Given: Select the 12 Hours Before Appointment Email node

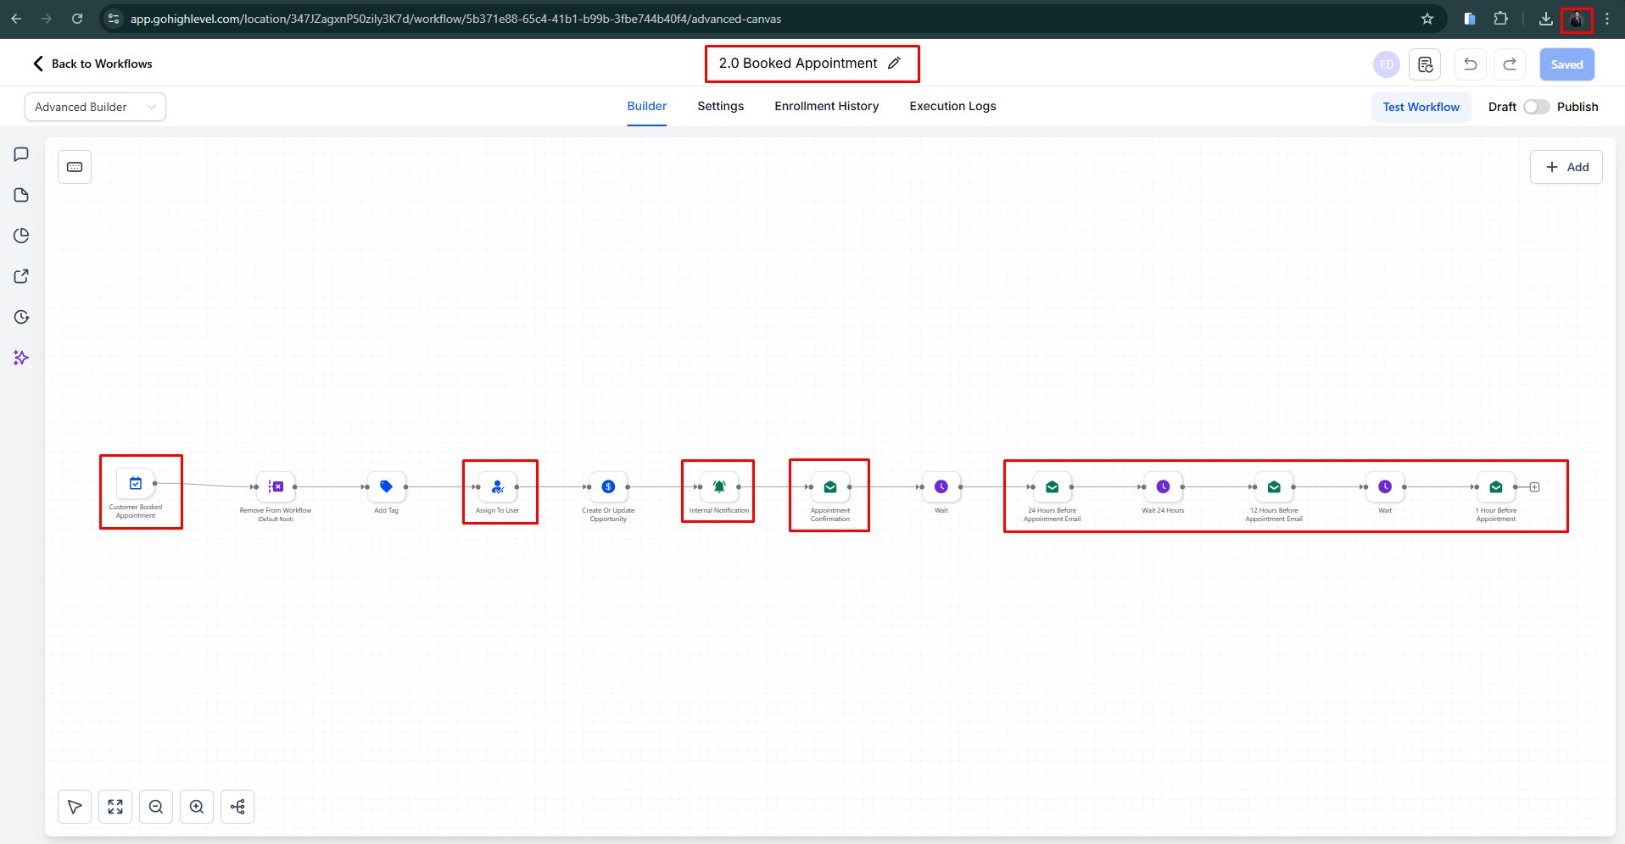Looking at the screenshot, I should 1274,486.
